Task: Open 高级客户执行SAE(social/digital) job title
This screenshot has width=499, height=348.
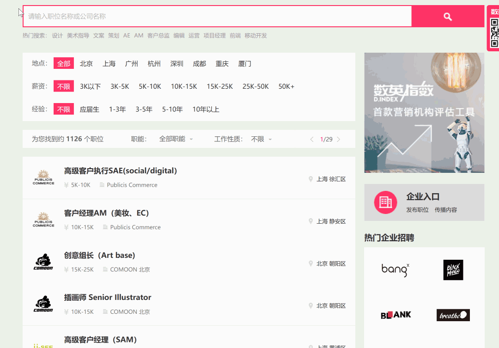Action: (x=120, y=171)
